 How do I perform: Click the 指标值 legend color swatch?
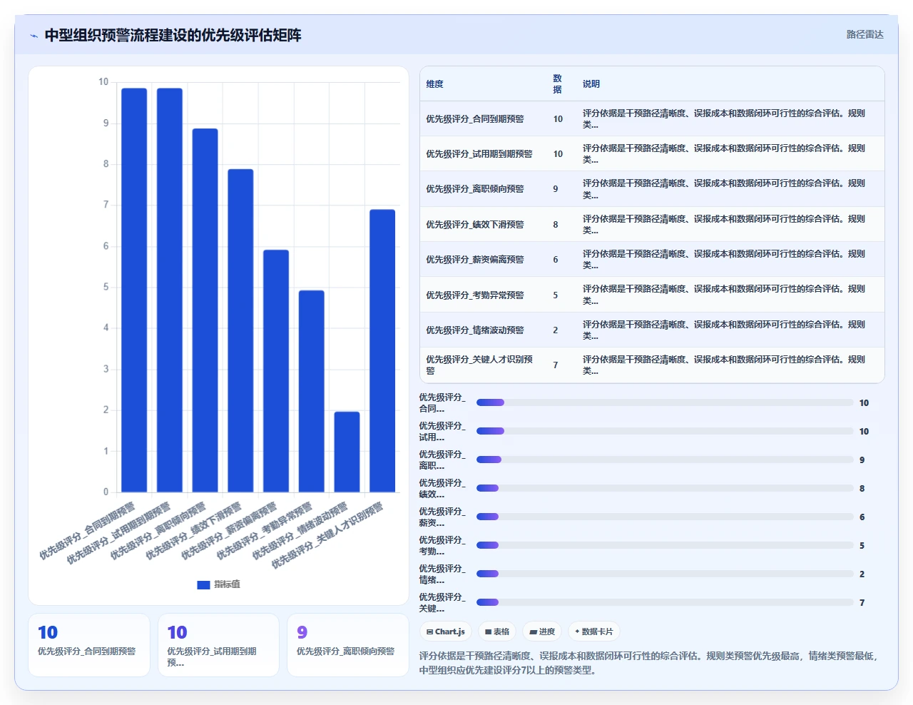(x=203, y=584)
